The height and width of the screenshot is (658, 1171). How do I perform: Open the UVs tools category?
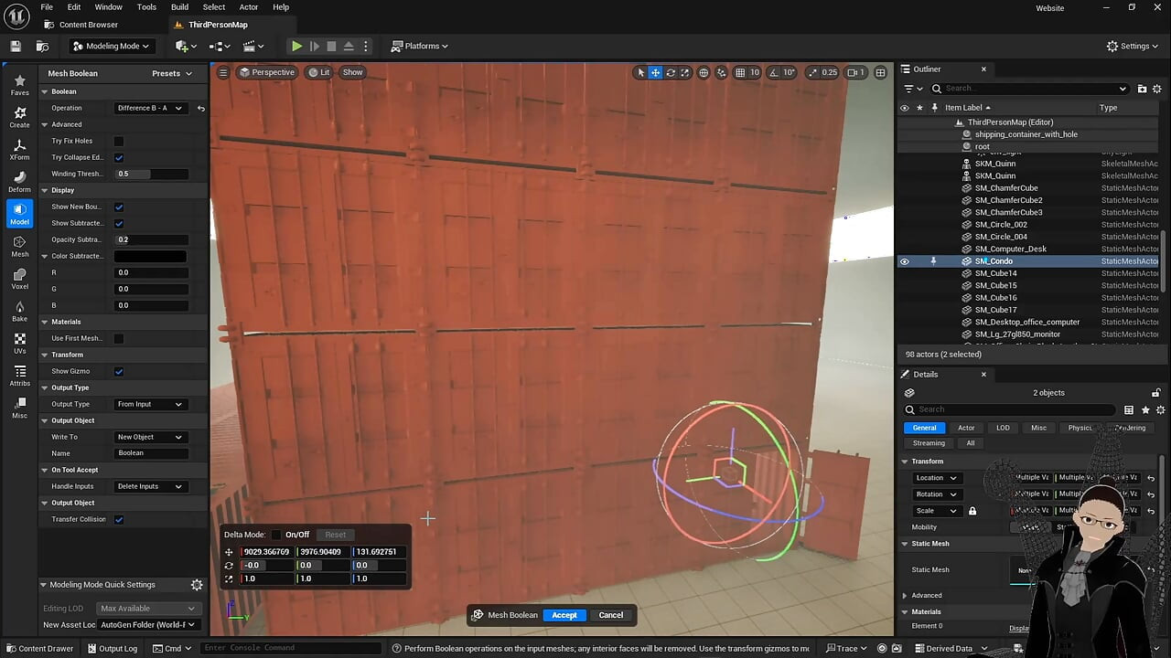click(19, 343)
